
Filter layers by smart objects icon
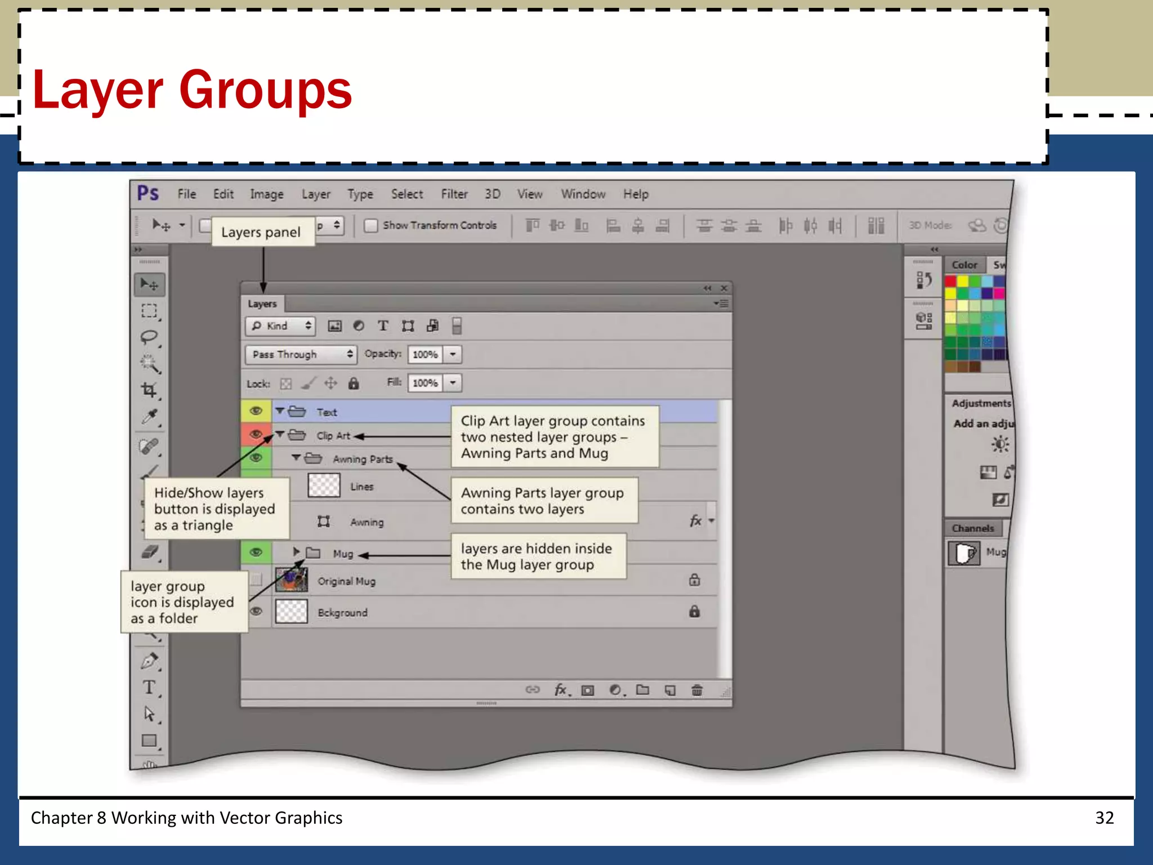click(x=432, y=326)
